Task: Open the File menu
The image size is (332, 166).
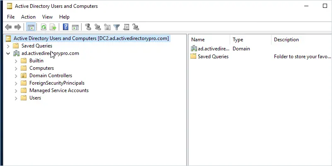Action: [11, 17]
